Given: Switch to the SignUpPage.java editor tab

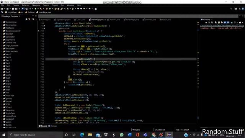Looking at the screenshot, I should click(x=62, y=20).
